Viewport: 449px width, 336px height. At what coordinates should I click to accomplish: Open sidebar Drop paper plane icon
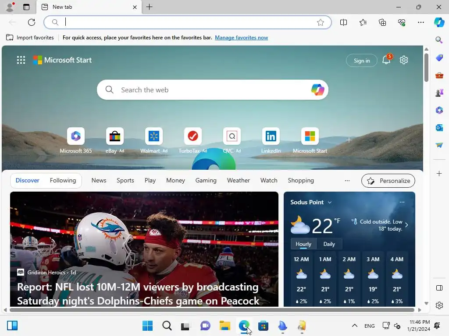tap(439, 145)
